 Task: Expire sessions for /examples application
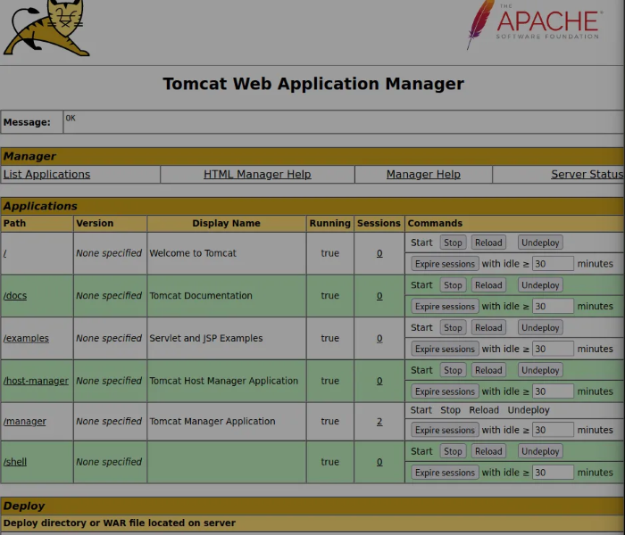pyautogui.click(x=445, y=350)
